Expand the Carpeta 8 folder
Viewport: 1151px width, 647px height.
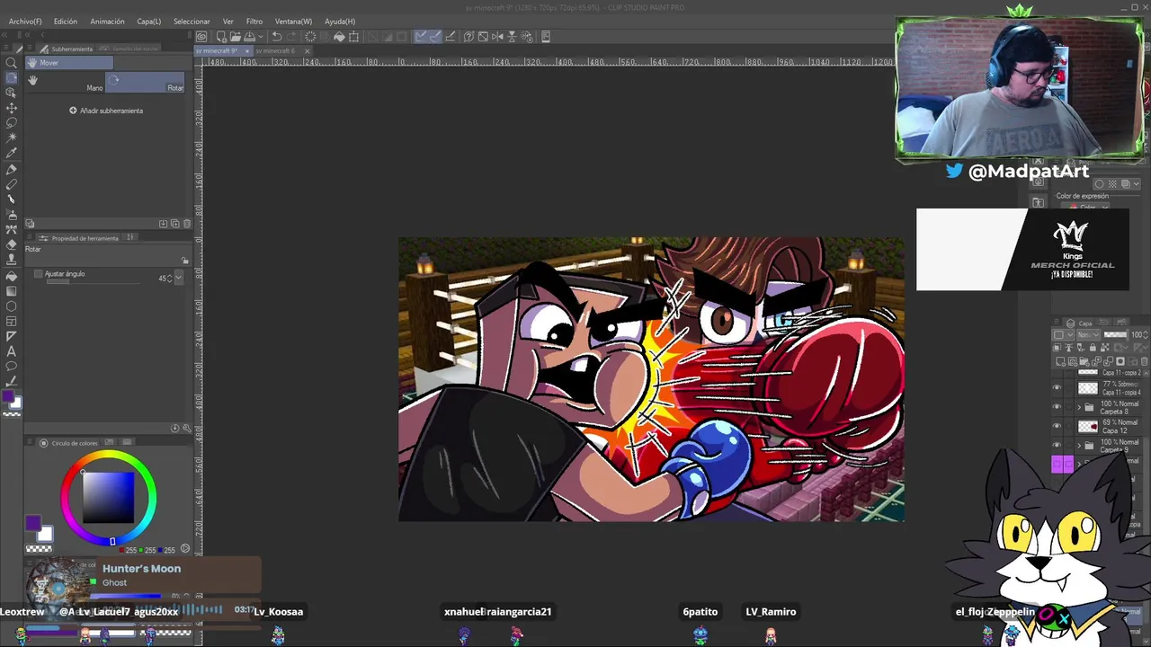click(x=1079, y=406)
